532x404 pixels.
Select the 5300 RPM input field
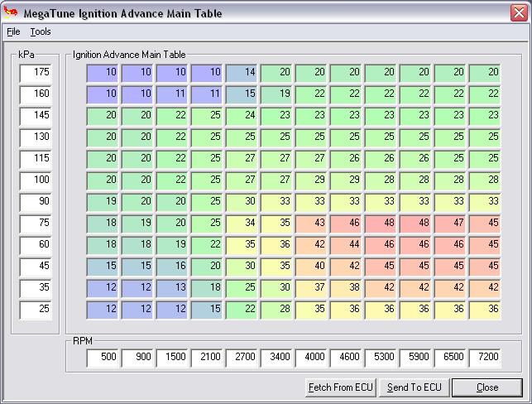click(381, 358)
